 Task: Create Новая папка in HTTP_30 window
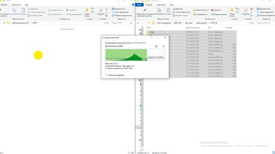click(x=232, y=12)
